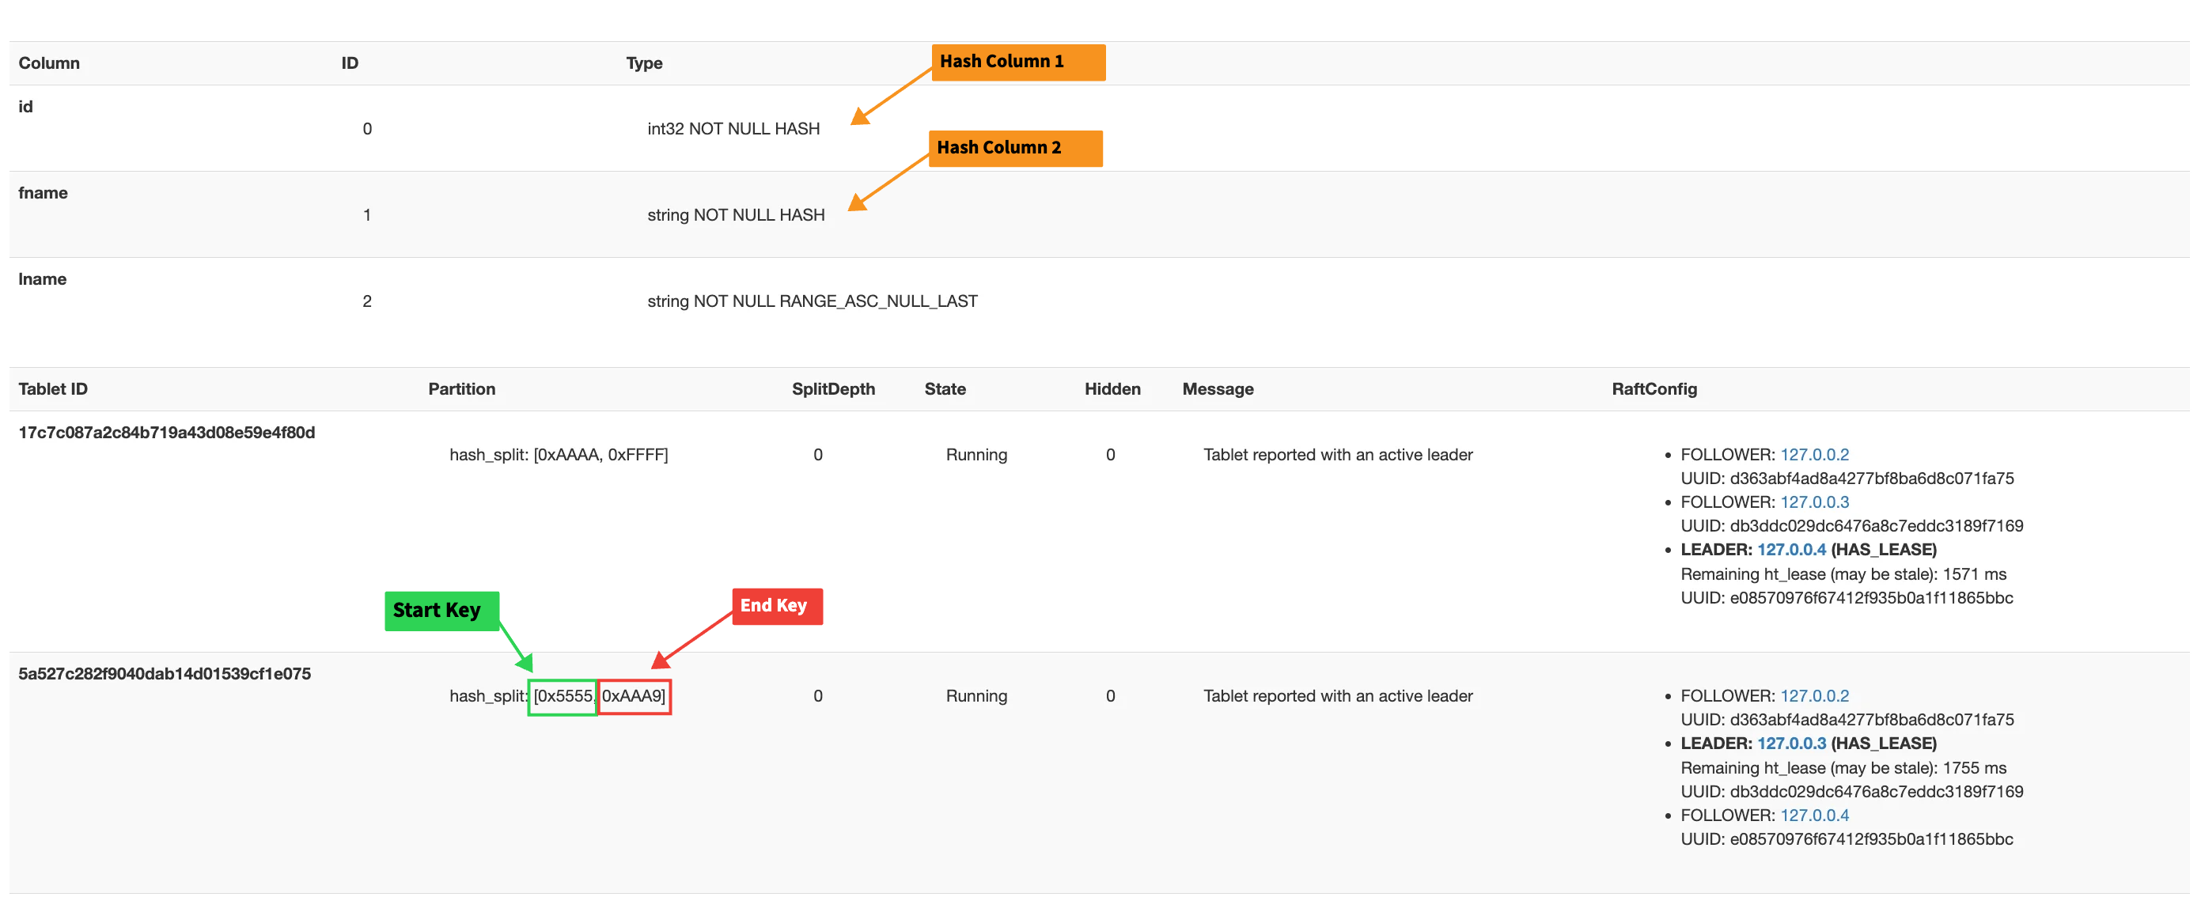
Task: Click the End Key red label
Action: click(x=777, y=606)
